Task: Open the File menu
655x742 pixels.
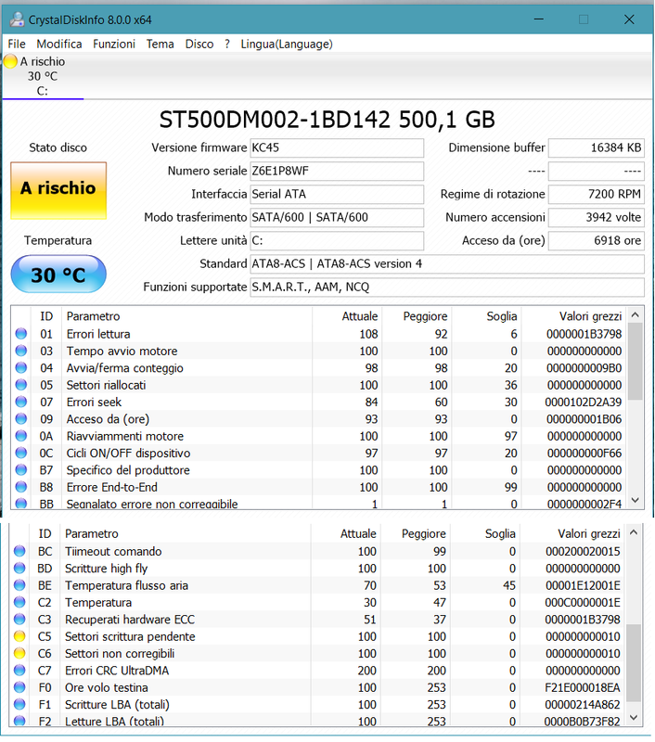Action: [x=17, y=44]
